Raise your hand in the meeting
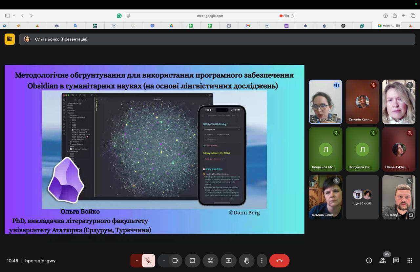The image size is (420, 272). pos(246,261)
